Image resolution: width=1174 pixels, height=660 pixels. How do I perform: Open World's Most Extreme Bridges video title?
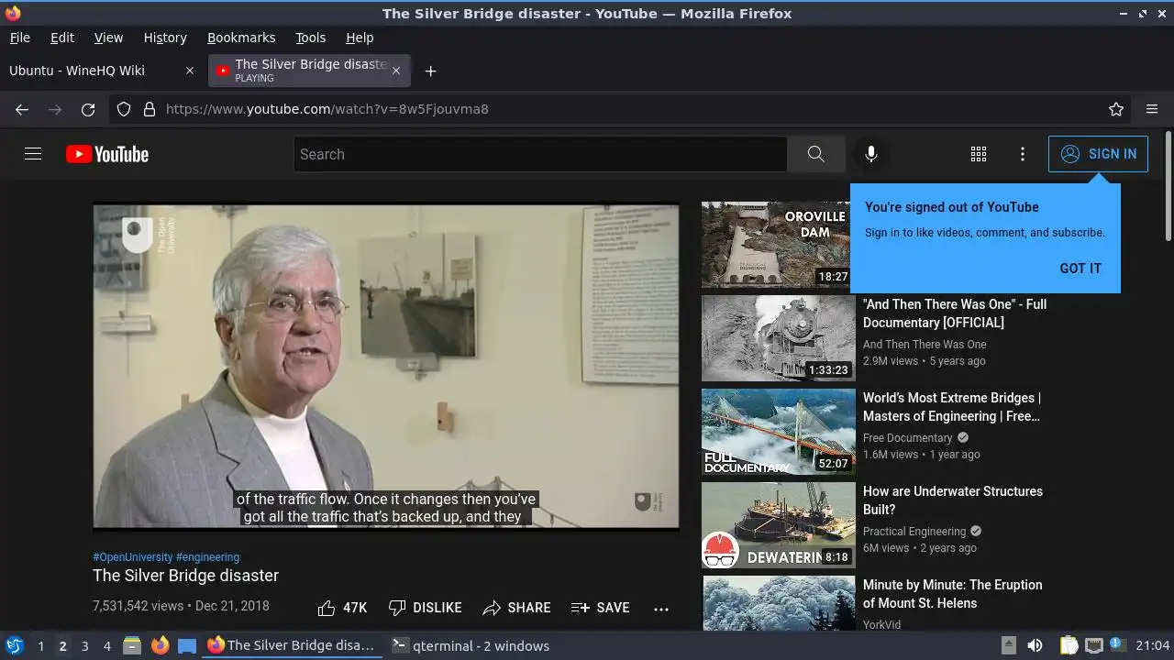tap(952, 407)
